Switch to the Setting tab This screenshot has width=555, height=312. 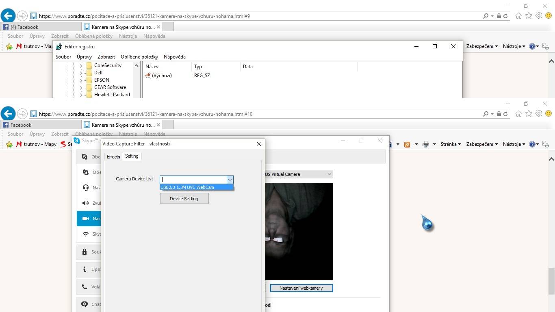132,156
